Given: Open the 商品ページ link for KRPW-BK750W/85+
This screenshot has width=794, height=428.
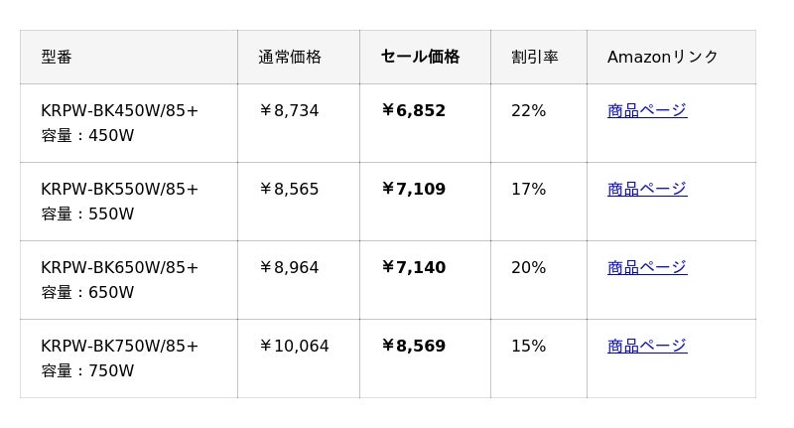Looking at the screenshot, I should 646,347.
